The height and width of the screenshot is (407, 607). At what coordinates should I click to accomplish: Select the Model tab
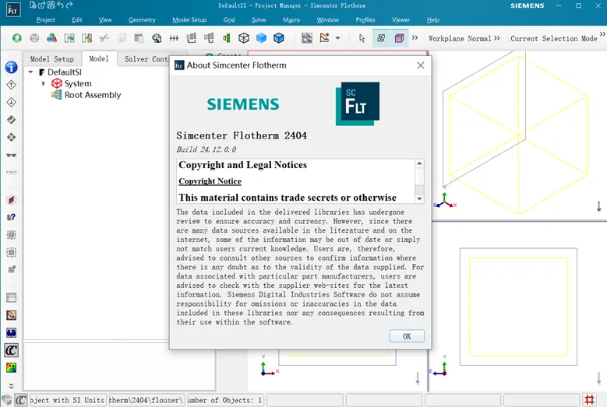pos(99,58)
